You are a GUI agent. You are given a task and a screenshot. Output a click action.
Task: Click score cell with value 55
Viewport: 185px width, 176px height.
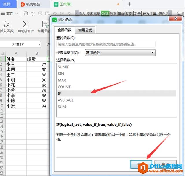(37, 69)
